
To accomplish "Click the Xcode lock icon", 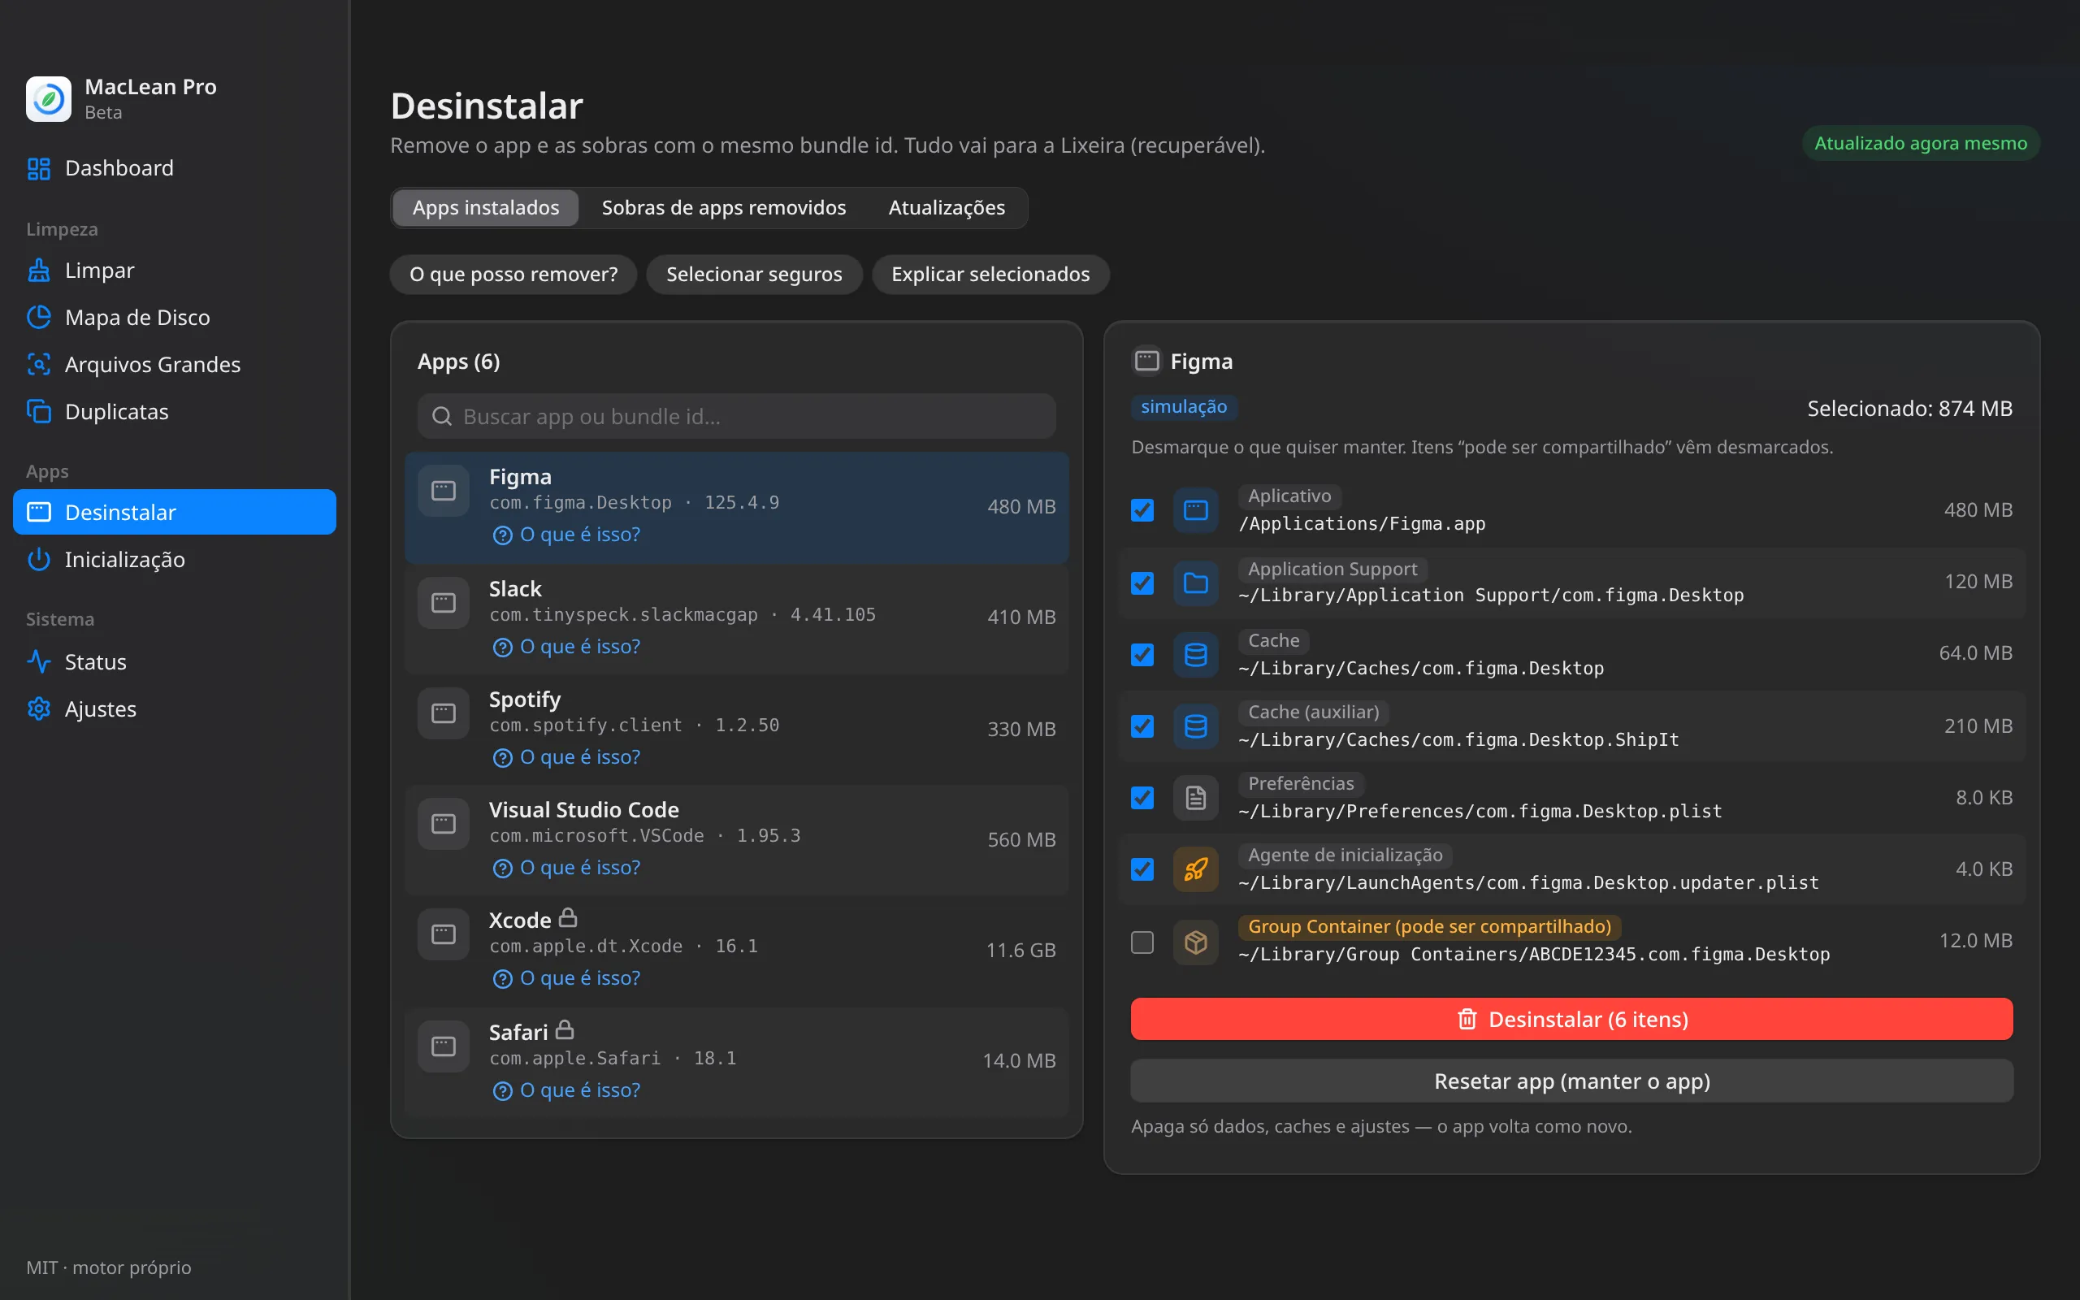I will click(x=567, y=918).
